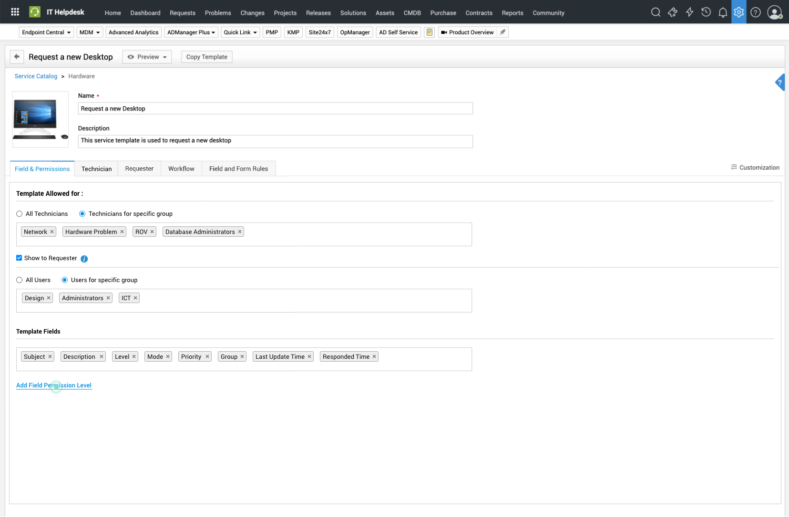The image size is (789, 517).
Task: Open the quick actions lightning icon
Action: (689, 12)
